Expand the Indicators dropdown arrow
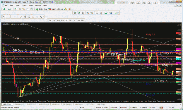This screenshot has width=183, height=110. click(x=108, y=13)
